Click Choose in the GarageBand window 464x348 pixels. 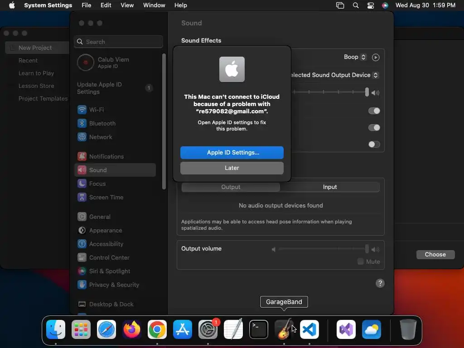tap(435, 255)
